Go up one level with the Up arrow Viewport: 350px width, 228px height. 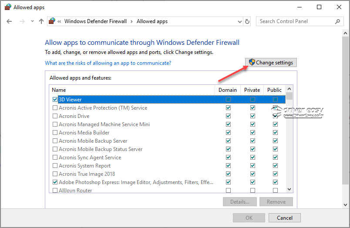coord(41,21)
